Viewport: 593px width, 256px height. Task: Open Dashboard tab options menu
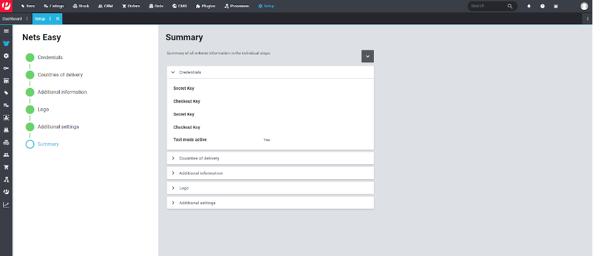(x=27, y=18)
